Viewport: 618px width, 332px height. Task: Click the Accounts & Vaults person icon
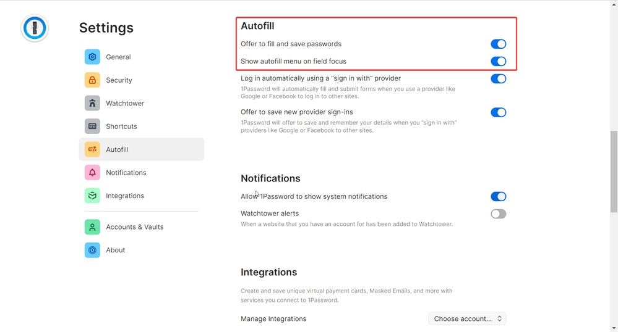pyautogui.click(x=92, y=227)
